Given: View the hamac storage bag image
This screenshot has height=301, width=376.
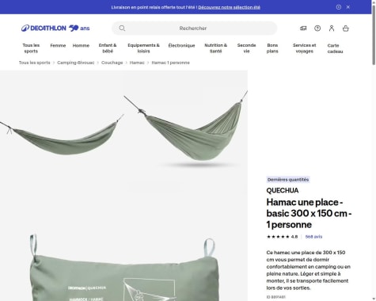Looking at the screenshot, I should (x=123, y=248).
